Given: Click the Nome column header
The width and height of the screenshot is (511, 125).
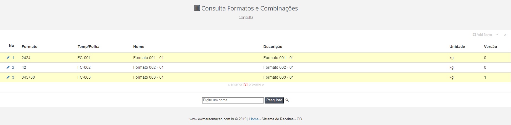Looking at the screenshot, I should 139,47.
